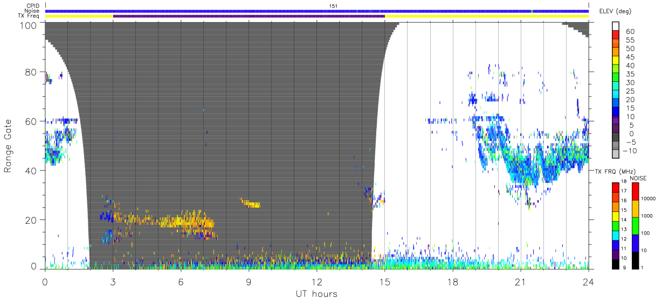The height and width of the screenshot is (305, 662).
Task: Click the 40 tick label on Range Gate axis
Action: click(x=31, y=171)
